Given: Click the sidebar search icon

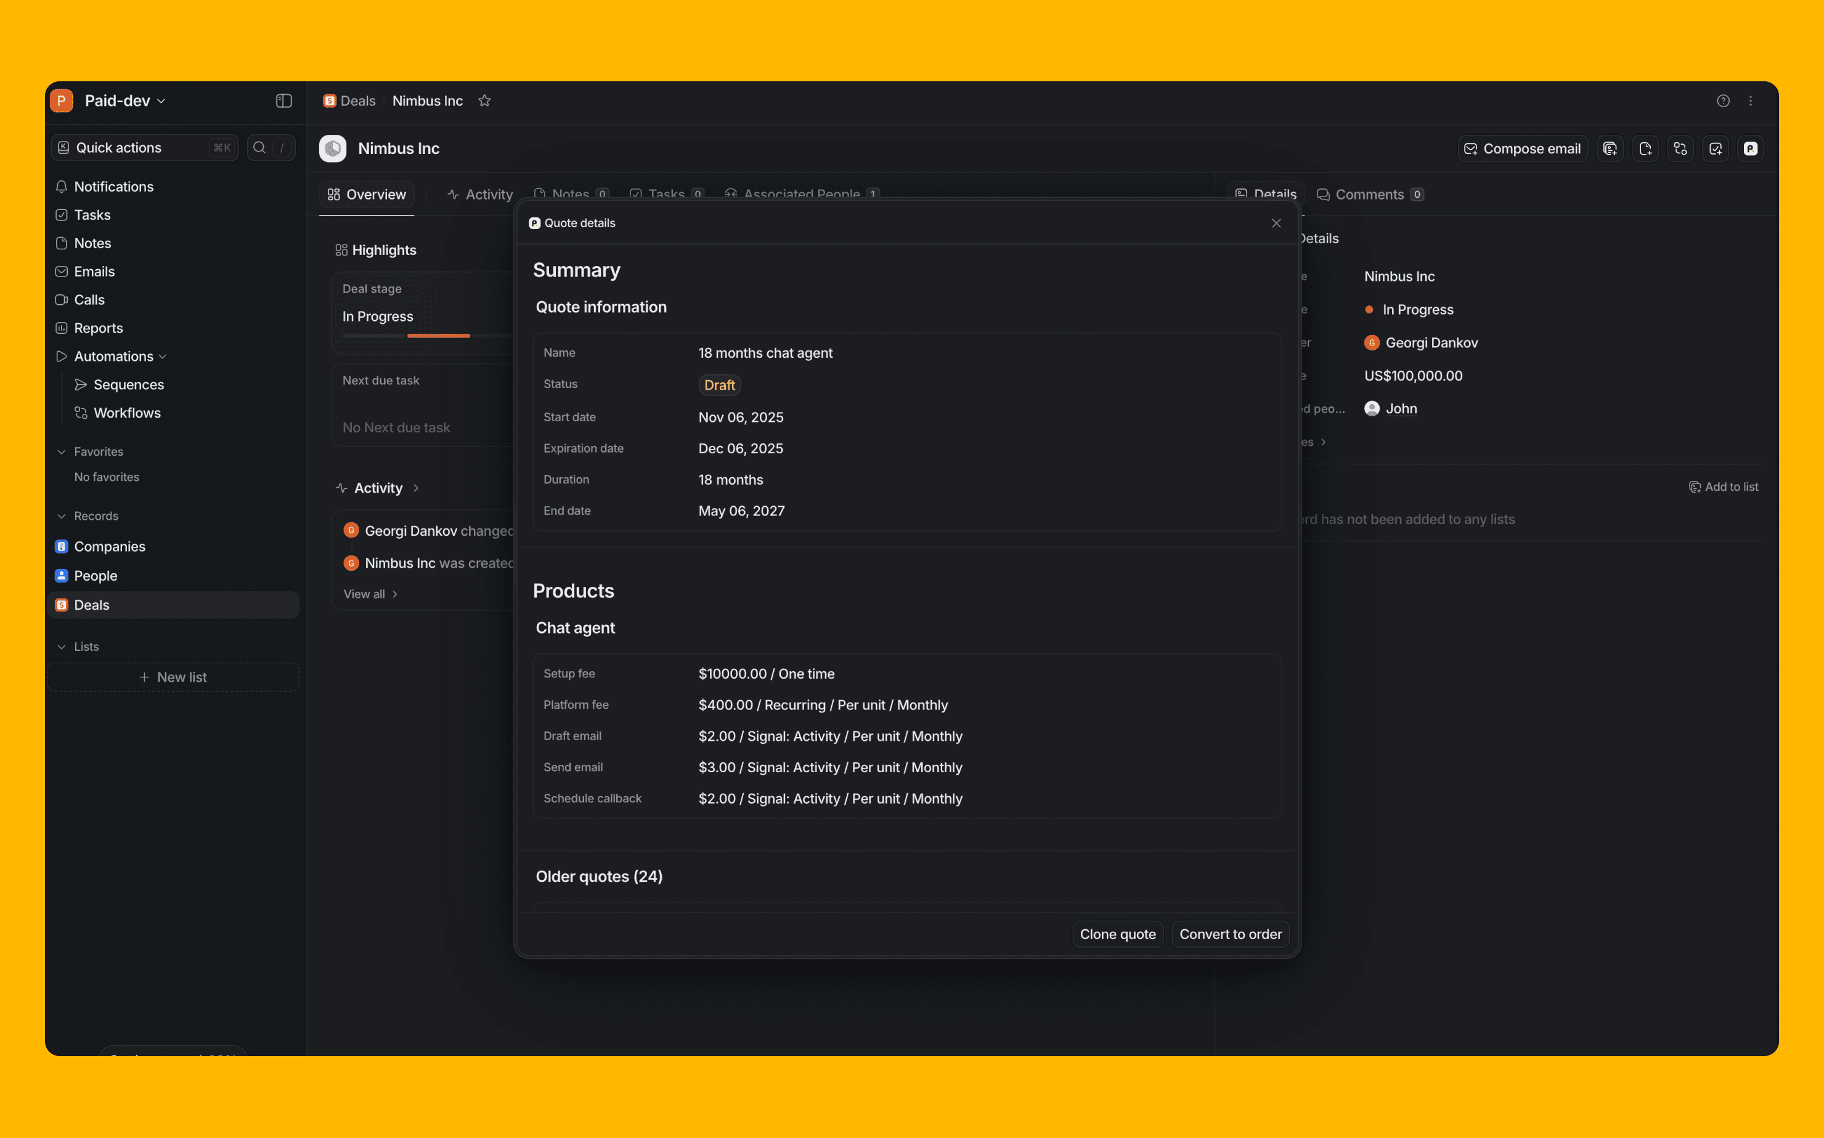Looking at the screenshot, I should tap(259, 148).
